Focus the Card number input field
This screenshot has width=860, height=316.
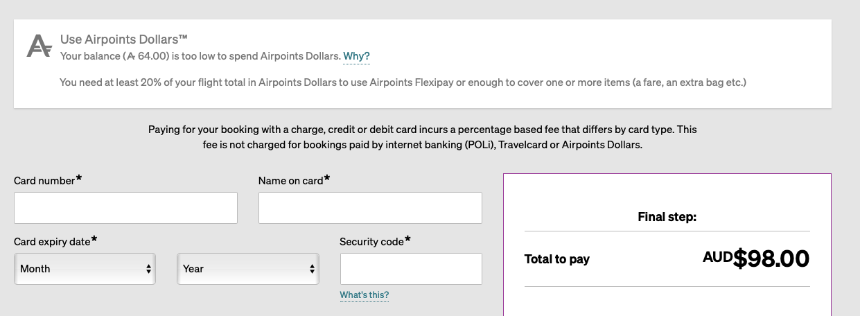(125, 208)
